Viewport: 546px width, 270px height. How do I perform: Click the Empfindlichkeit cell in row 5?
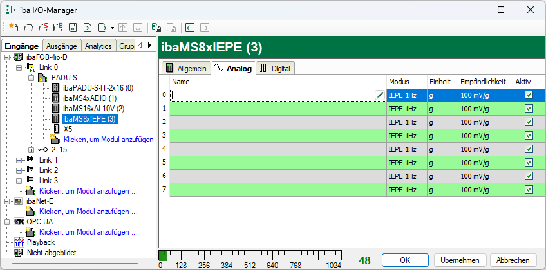tap(485, 162)
